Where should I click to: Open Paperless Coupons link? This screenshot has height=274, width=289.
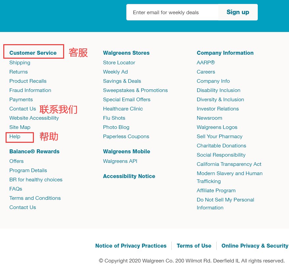[126, 137]
